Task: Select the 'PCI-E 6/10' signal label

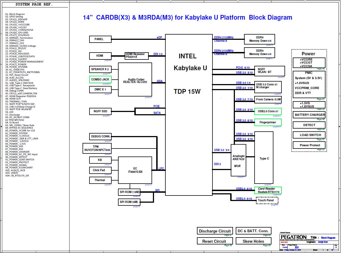Action: tap(243, 67)
